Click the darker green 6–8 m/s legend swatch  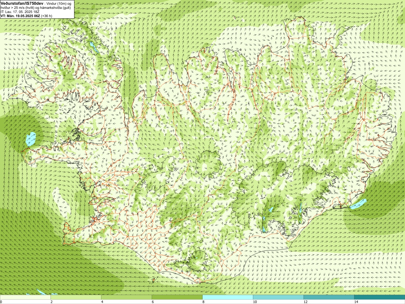tap(177, 297)
